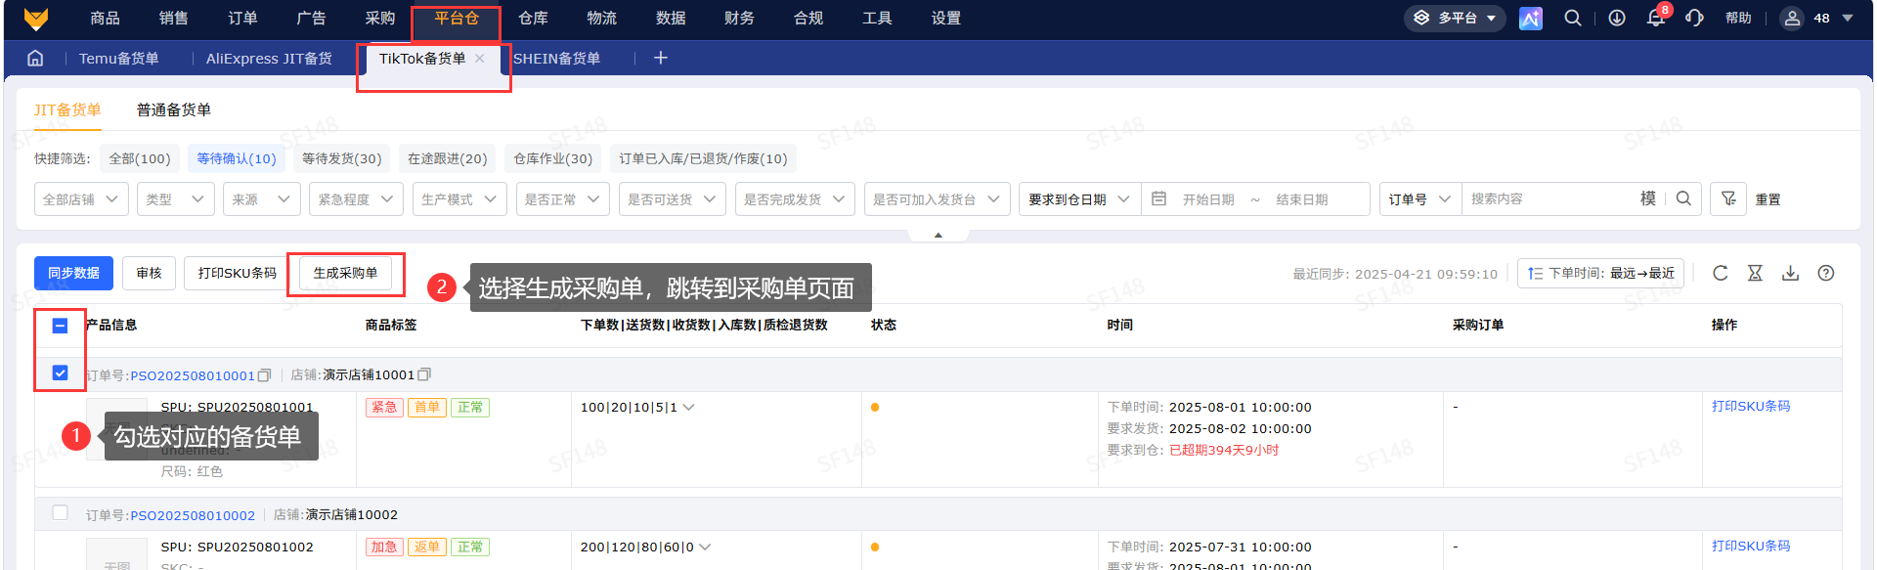Click the 同步数据 button

point(73,273)
